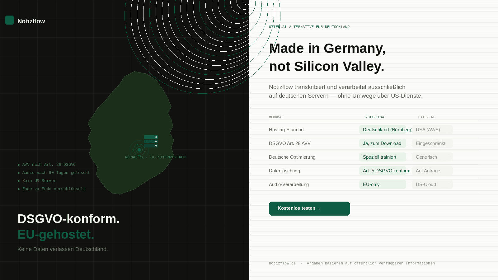The height and width of the screenshot is (280, 498).
Task: Click the dark green Germany map shape
Action: pos(131,133)
